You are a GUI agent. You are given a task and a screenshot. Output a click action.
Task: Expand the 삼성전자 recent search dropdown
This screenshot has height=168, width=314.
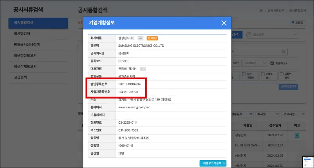pyautogui.click(x=295, y=35)
